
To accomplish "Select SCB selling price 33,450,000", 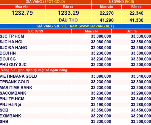I will (x=141, y=110).
